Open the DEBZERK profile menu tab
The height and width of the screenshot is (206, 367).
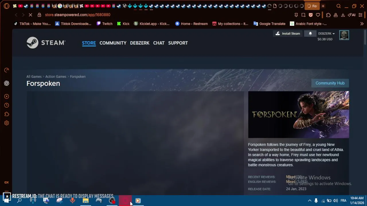point(140,43)
